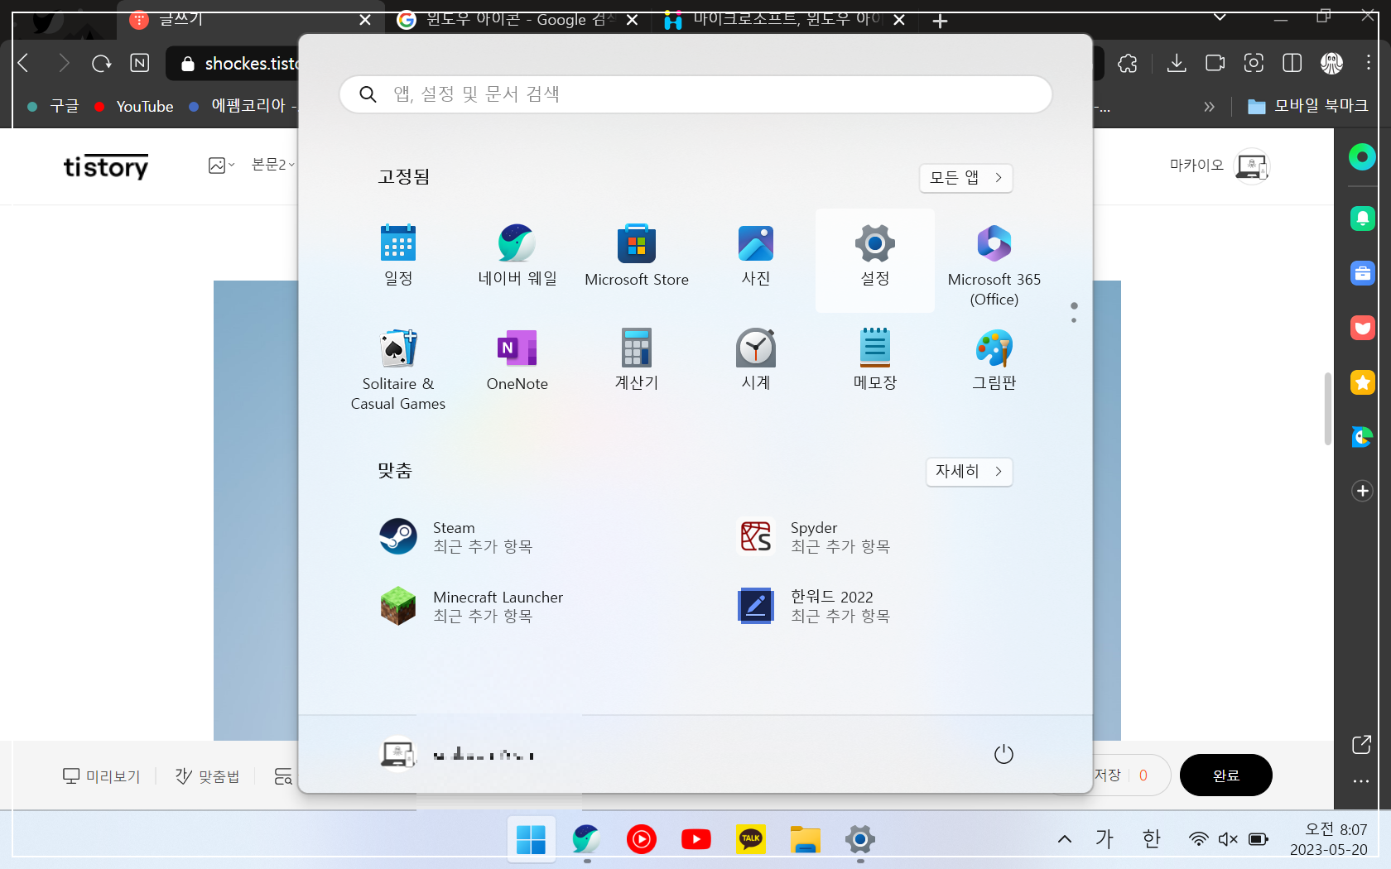
Task: Expand the bookmark bar overflow chevron
Action: (x=1209, y=106)
